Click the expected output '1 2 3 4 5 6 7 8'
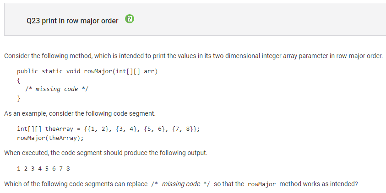Viewport: 386px width, 193px height. click(x=43, y=169)
